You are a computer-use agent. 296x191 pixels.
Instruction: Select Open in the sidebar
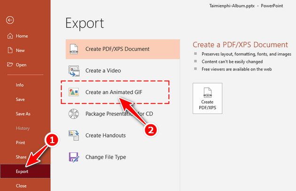25,65
